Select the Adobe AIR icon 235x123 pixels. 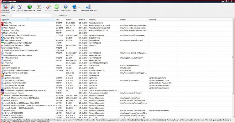coord(3,23)
